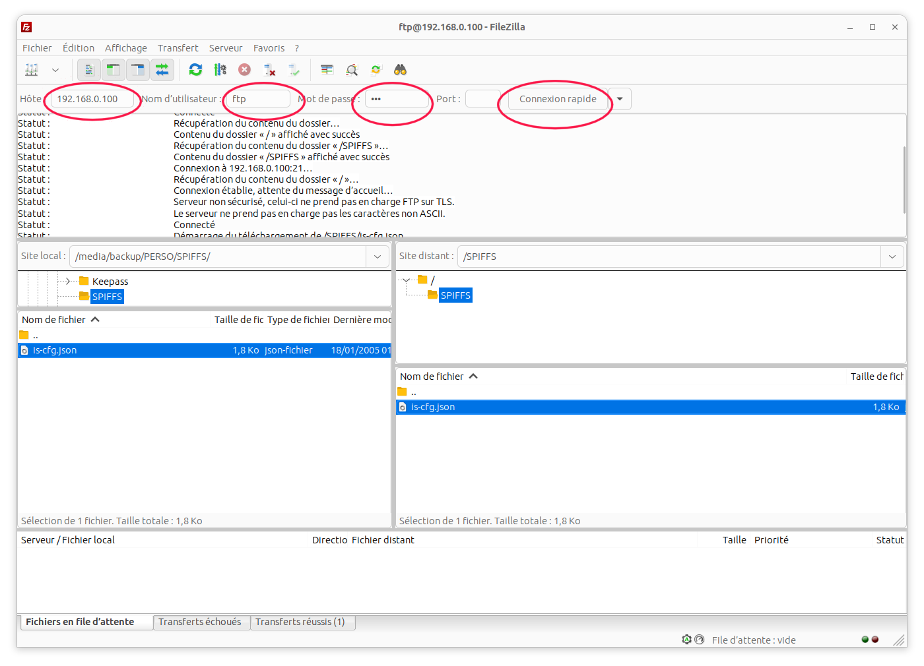924x666 pixels.
Task: Open the Affichage menu
Action: (x=126, y=48)
